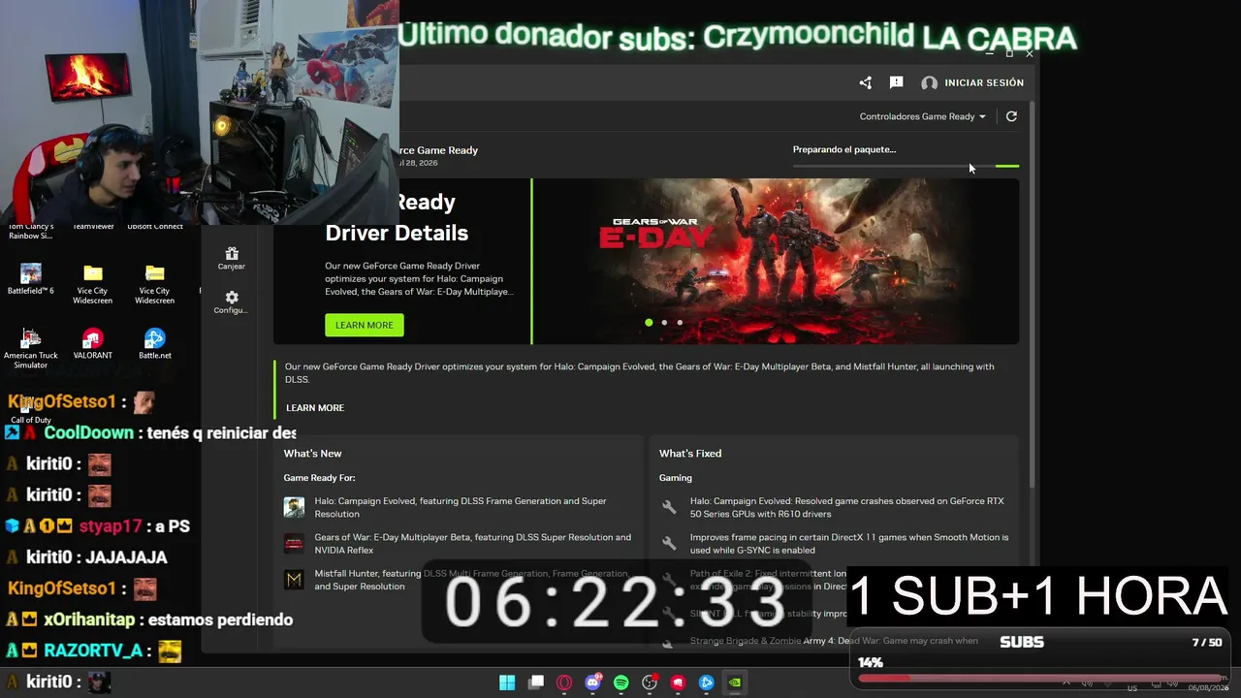Screen dimensions: 1241x698
Task: Open Opera GX from the taskbar
Action: coord(564,682)
